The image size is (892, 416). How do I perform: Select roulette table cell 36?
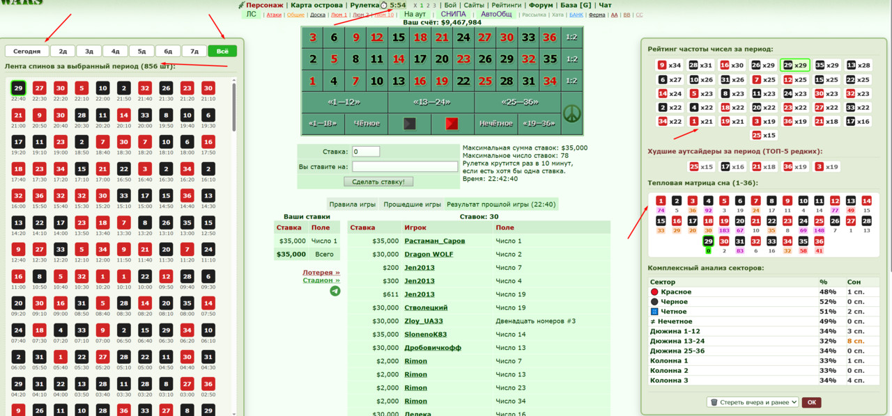click(x=550, y=38)
